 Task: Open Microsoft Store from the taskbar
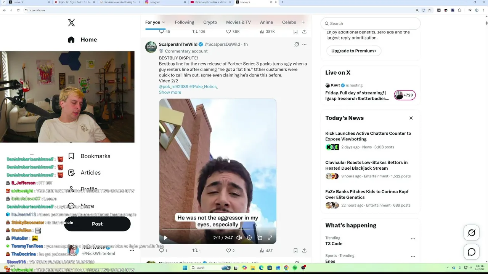(270, 268)
